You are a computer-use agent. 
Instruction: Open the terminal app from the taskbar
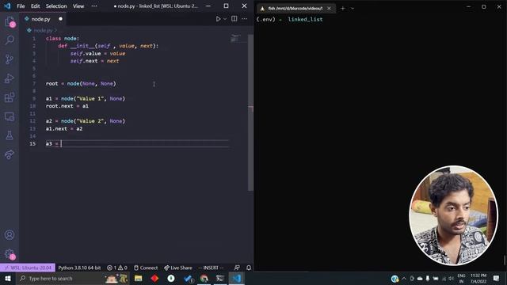[x=220, y=278]
